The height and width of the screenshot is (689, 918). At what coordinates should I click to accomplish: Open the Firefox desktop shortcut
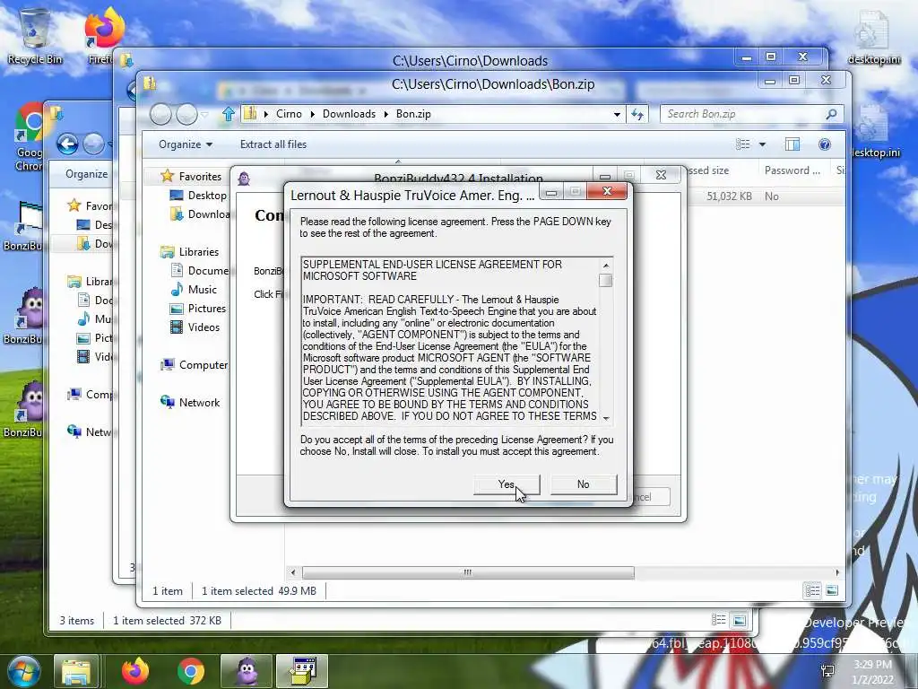pyautogui.click(x=104, y=36)
